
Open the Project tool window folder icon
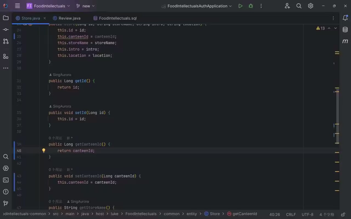pyautogui.click(x=6, y=18)
